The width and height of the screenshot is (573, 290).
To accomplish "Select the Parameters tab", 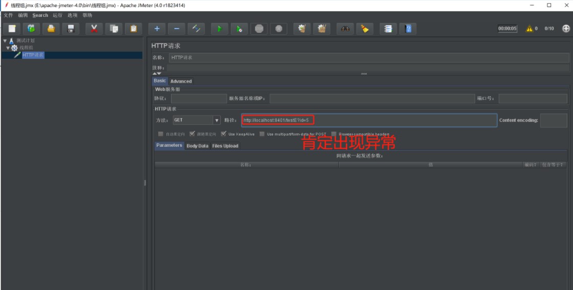I will 169,145.
